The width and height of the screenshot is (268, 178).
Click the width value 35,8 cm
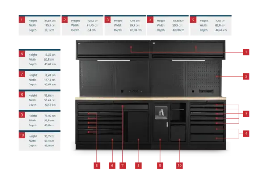click(x=49, y=121)
